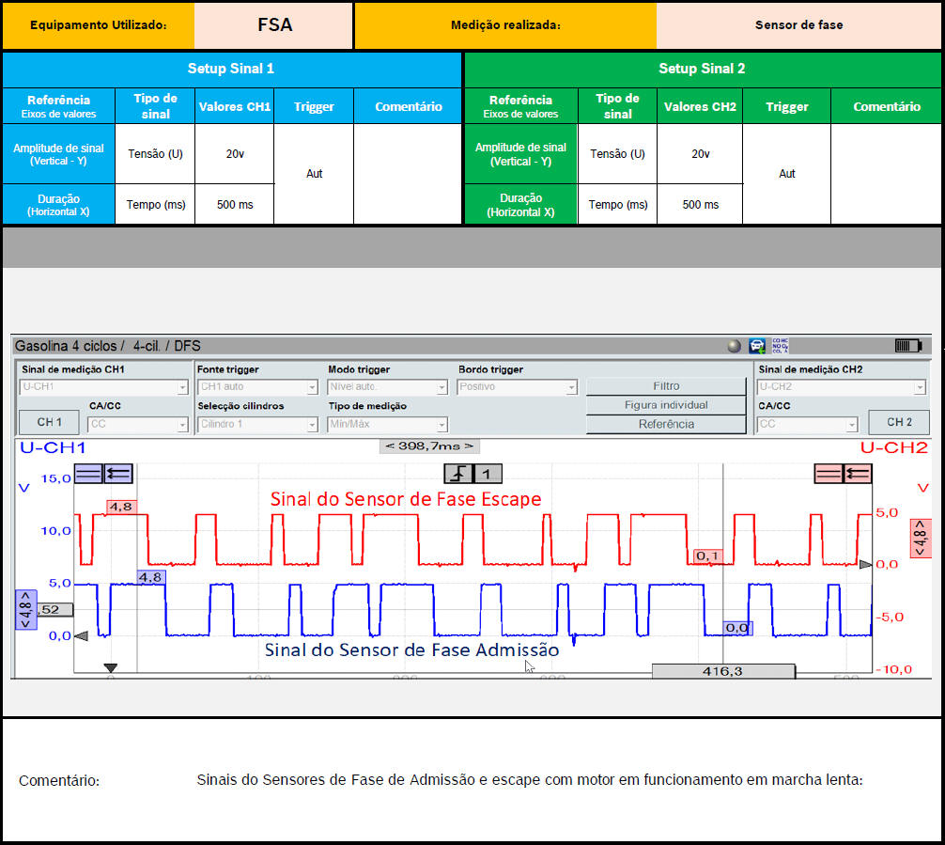Click the blue CH1 left-arrow icon
Viewport: 945px width, 845px height.
118,474
